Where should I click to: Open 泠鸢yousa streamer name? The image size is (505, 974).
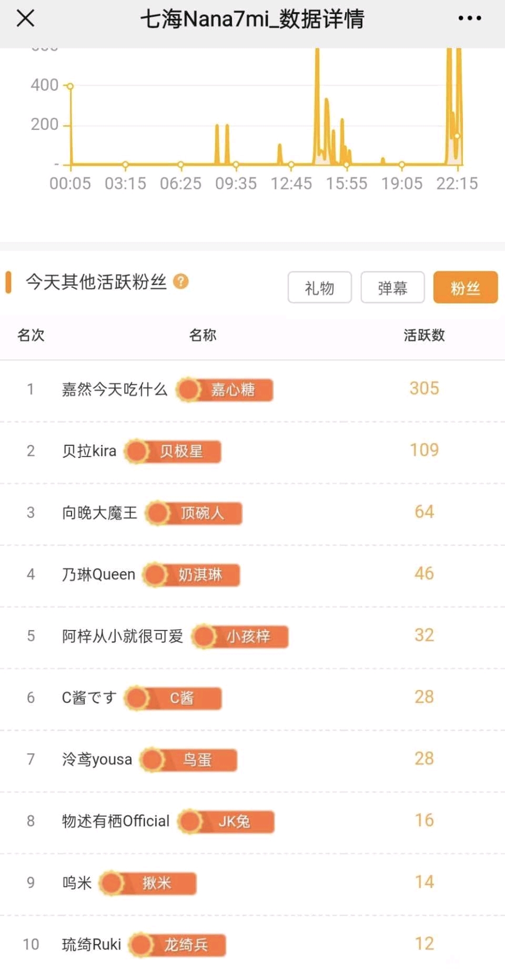coord(97,759)
